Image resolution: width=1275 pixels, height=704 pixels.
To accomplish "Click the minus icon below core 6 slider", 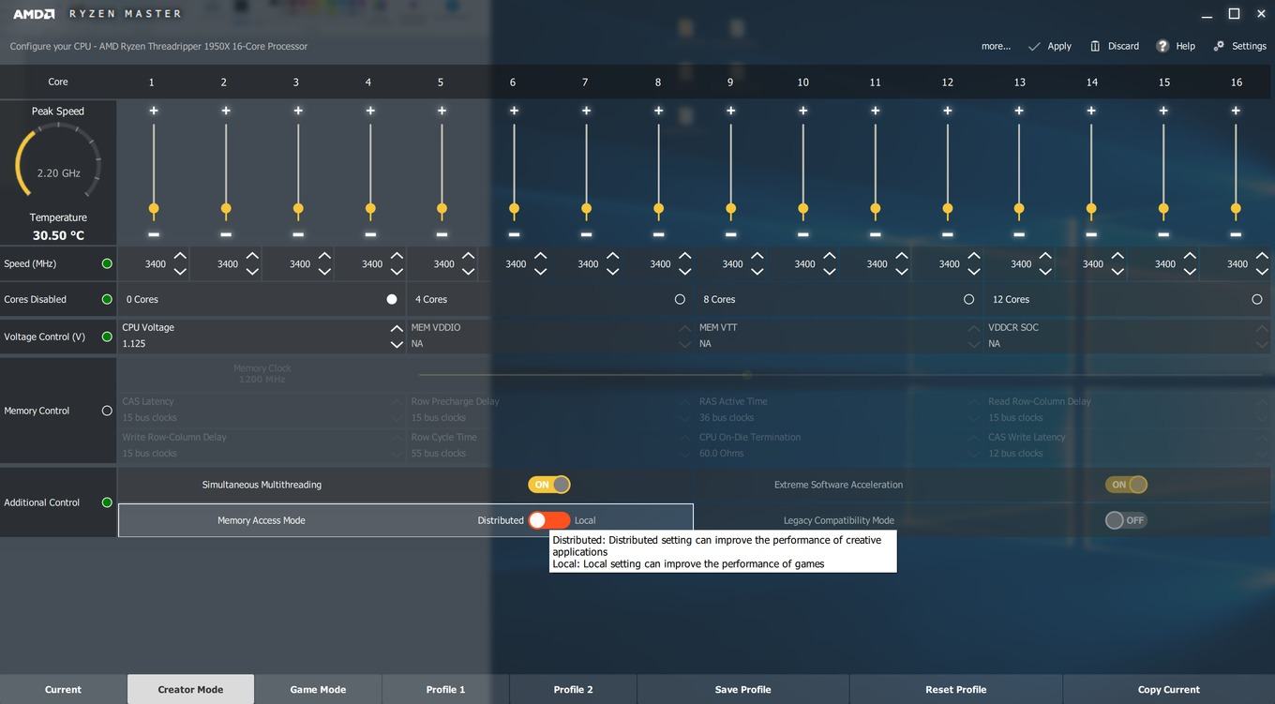I will (514, 234).
